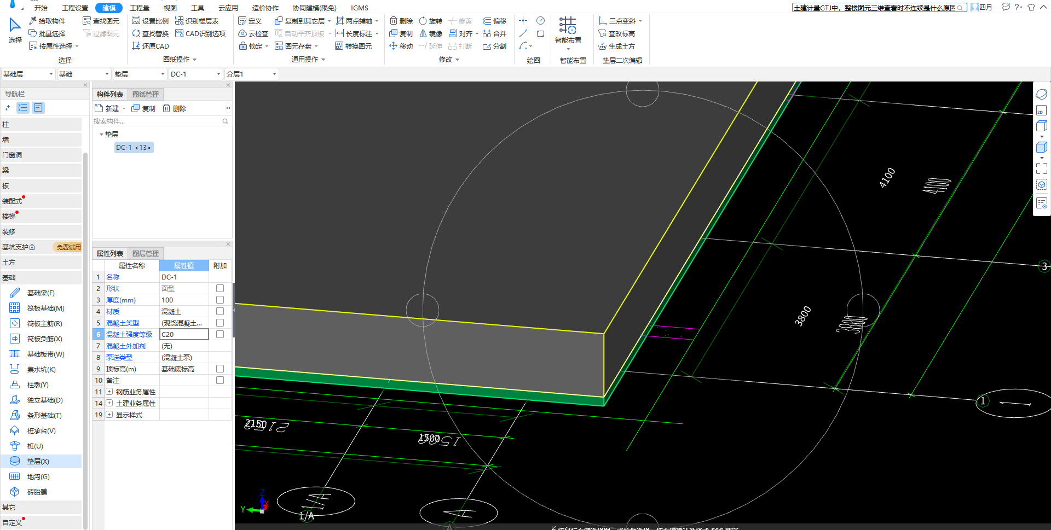Open the 工程量 ribbon tab

(x=140, y=8)
